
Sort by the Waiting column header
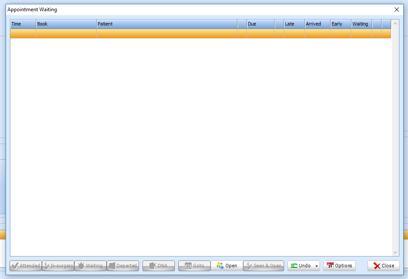click(362, 24)
